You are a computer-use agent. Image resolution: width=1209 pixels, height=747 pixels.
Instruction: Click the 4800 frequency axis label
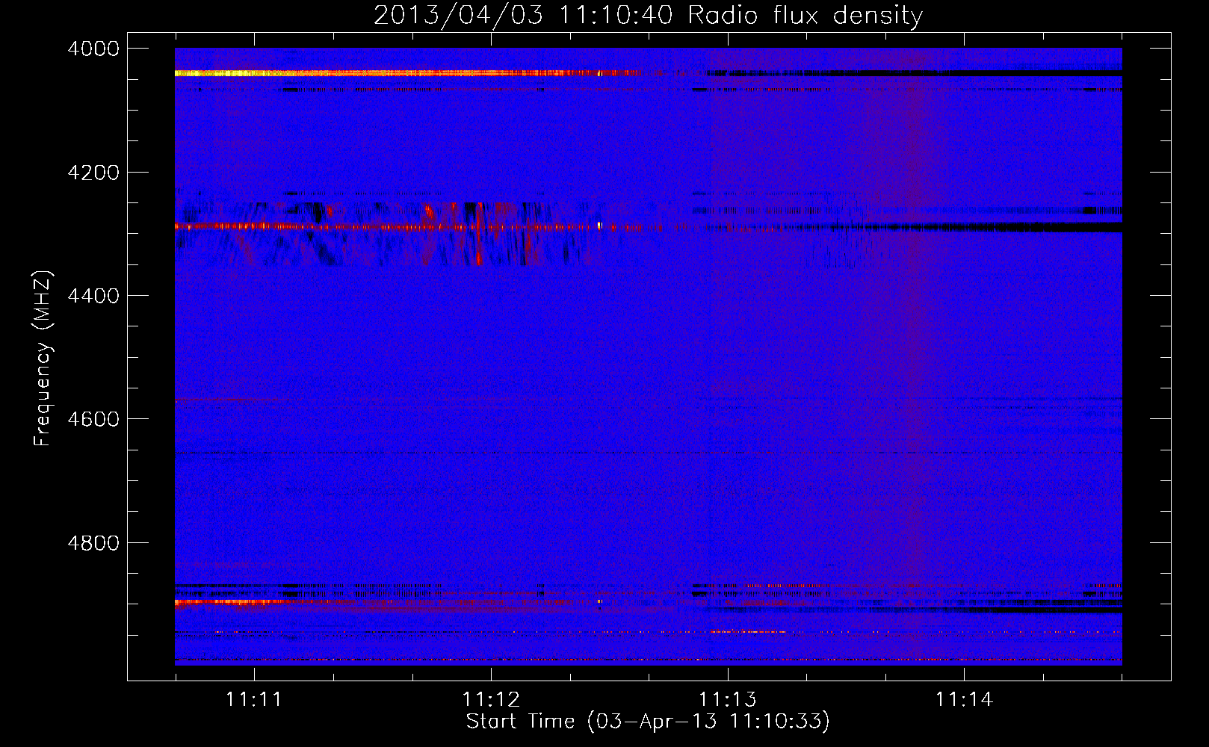(x=93, y=543)
